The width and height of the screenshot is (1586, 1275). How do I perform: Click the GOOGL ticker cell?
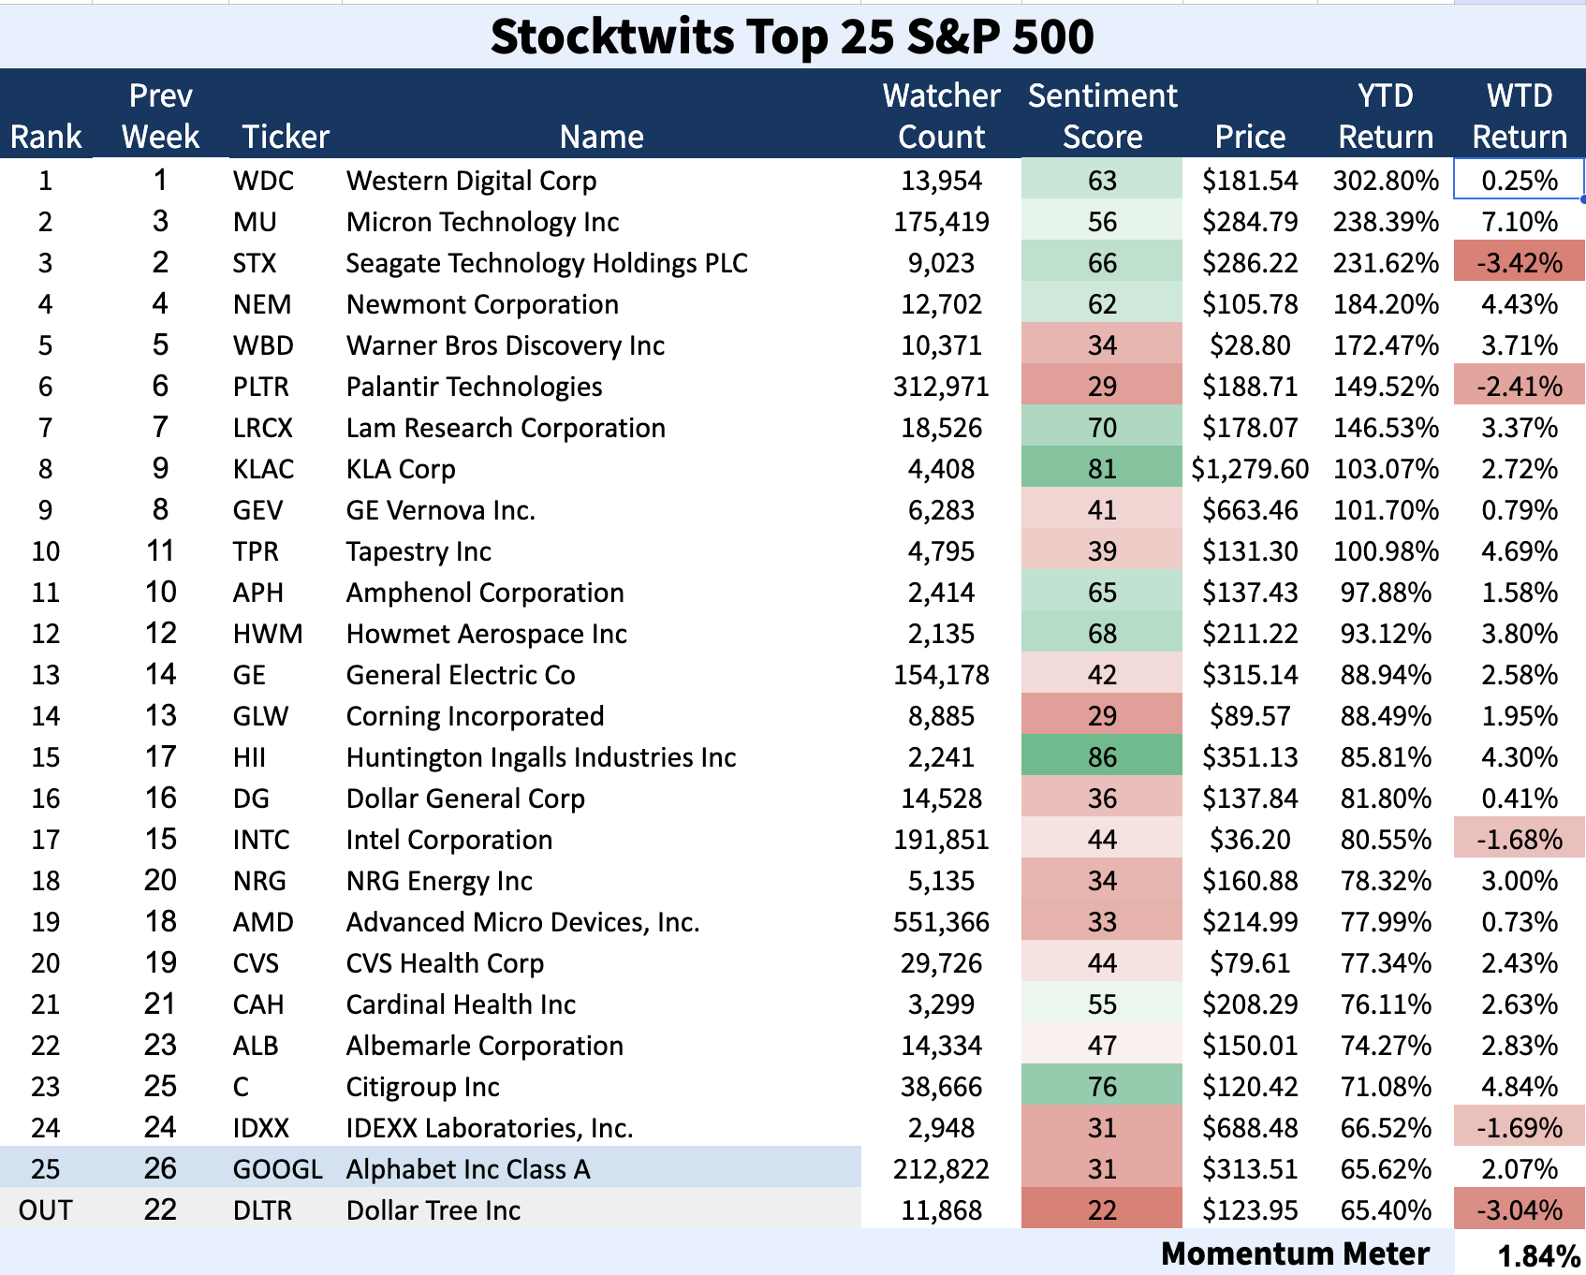coord(277,1169)
